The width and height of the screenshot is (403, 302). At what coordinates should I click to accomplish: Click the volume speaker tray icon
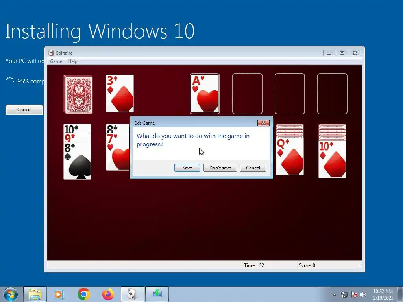coord(363,295)
